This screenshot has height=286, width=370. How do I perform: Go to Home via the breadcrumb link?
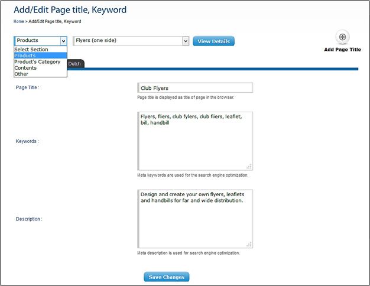20,21
